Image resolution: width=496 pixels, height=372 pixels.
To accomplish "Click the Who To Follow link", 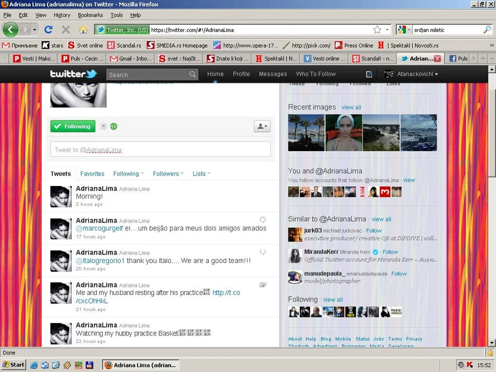I will (x=316, y=74).
